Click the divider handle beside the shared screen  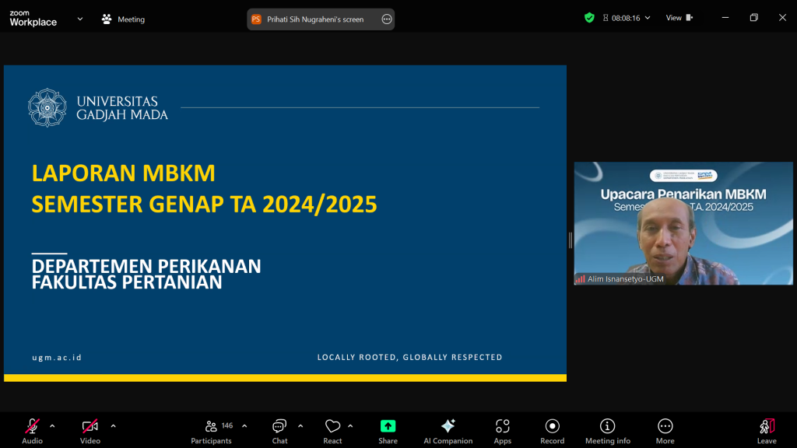pyautogui.click(x=571, y=240)
